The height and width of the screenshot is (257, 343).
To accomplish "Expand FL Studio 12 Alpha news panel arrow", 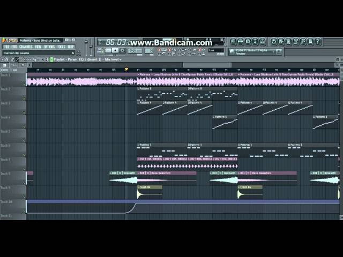I will [x=273, y=52].
